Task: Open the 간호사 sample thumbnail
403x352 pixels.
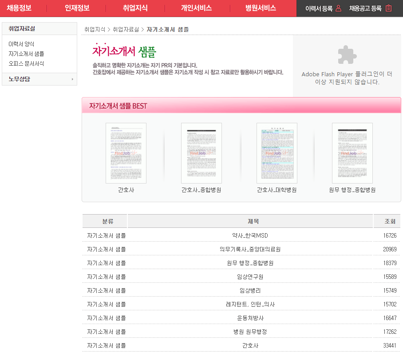Action: 126,153
